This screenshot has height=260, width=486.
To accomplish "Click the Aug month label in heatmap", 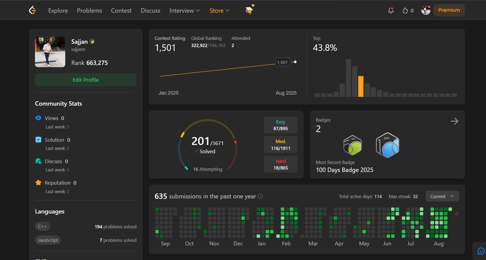I will pyautogui.click(x=439, y=244).
